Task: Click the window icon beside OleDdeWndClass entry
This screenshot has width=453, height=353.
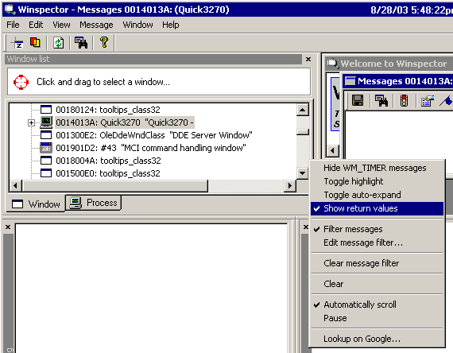Action: 46,135
